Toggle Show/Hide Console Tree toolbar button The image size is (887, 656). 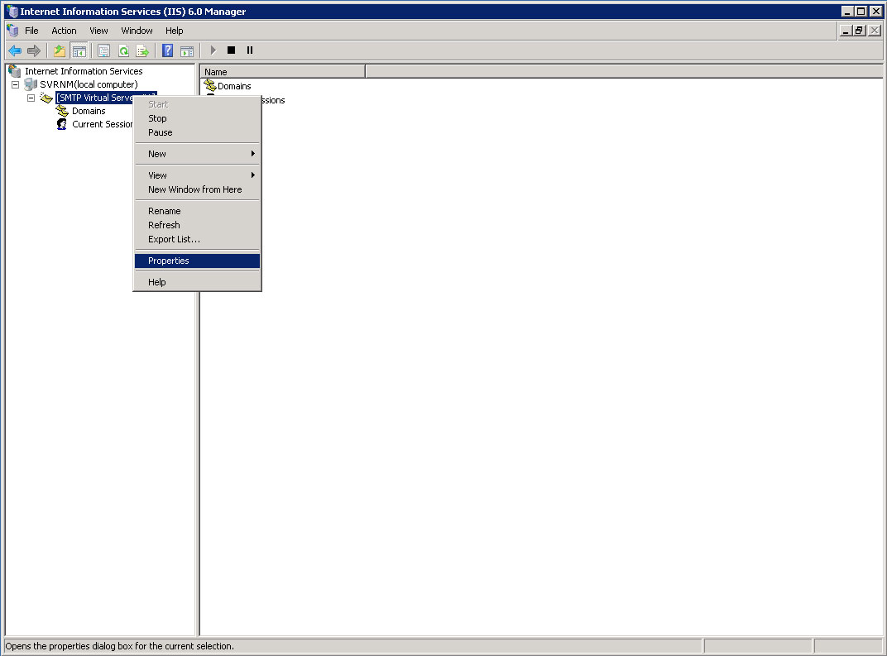pyautogui.click(x=79, y=51)
